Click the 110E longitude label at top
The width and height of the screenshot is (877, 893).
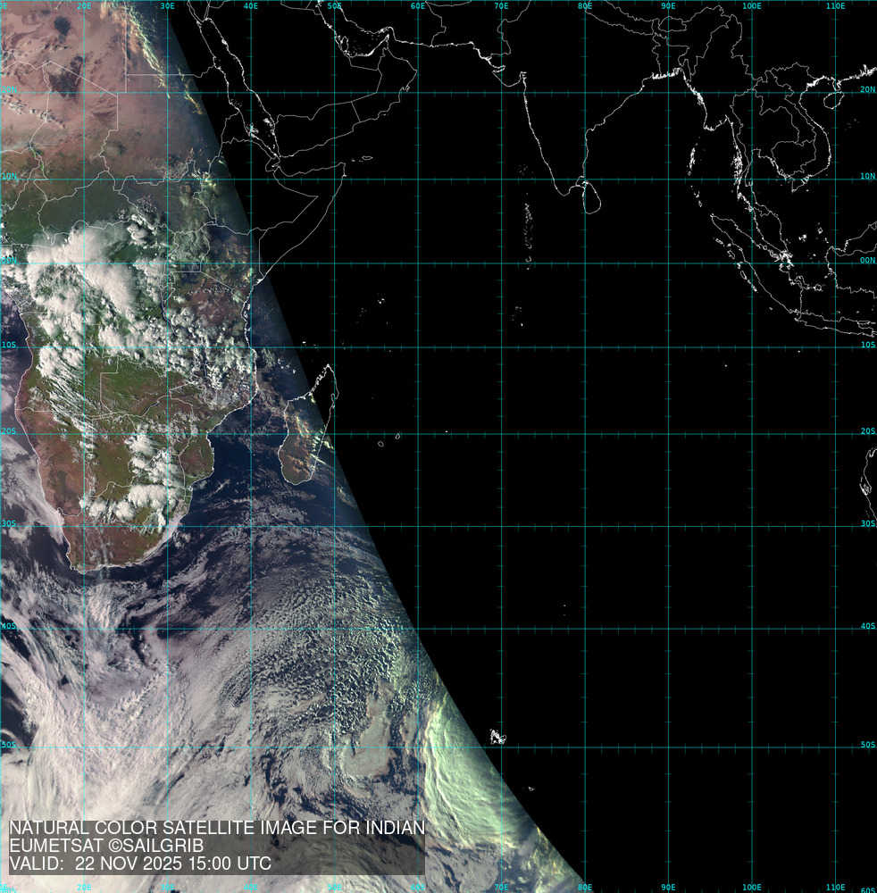click(835, 6)
